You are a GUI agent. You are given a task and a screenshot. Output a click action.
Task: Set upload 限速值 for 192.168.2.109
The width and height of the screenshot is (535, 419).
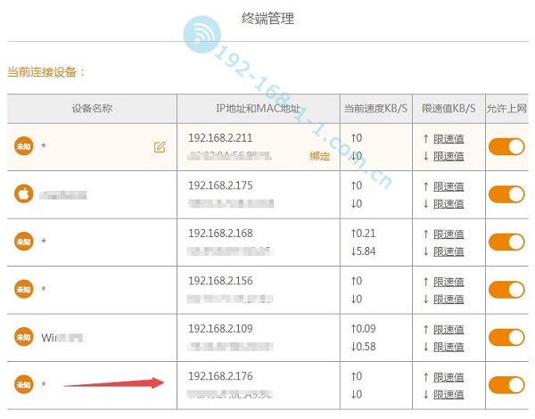pyautogui.click(x=449, y=330)
